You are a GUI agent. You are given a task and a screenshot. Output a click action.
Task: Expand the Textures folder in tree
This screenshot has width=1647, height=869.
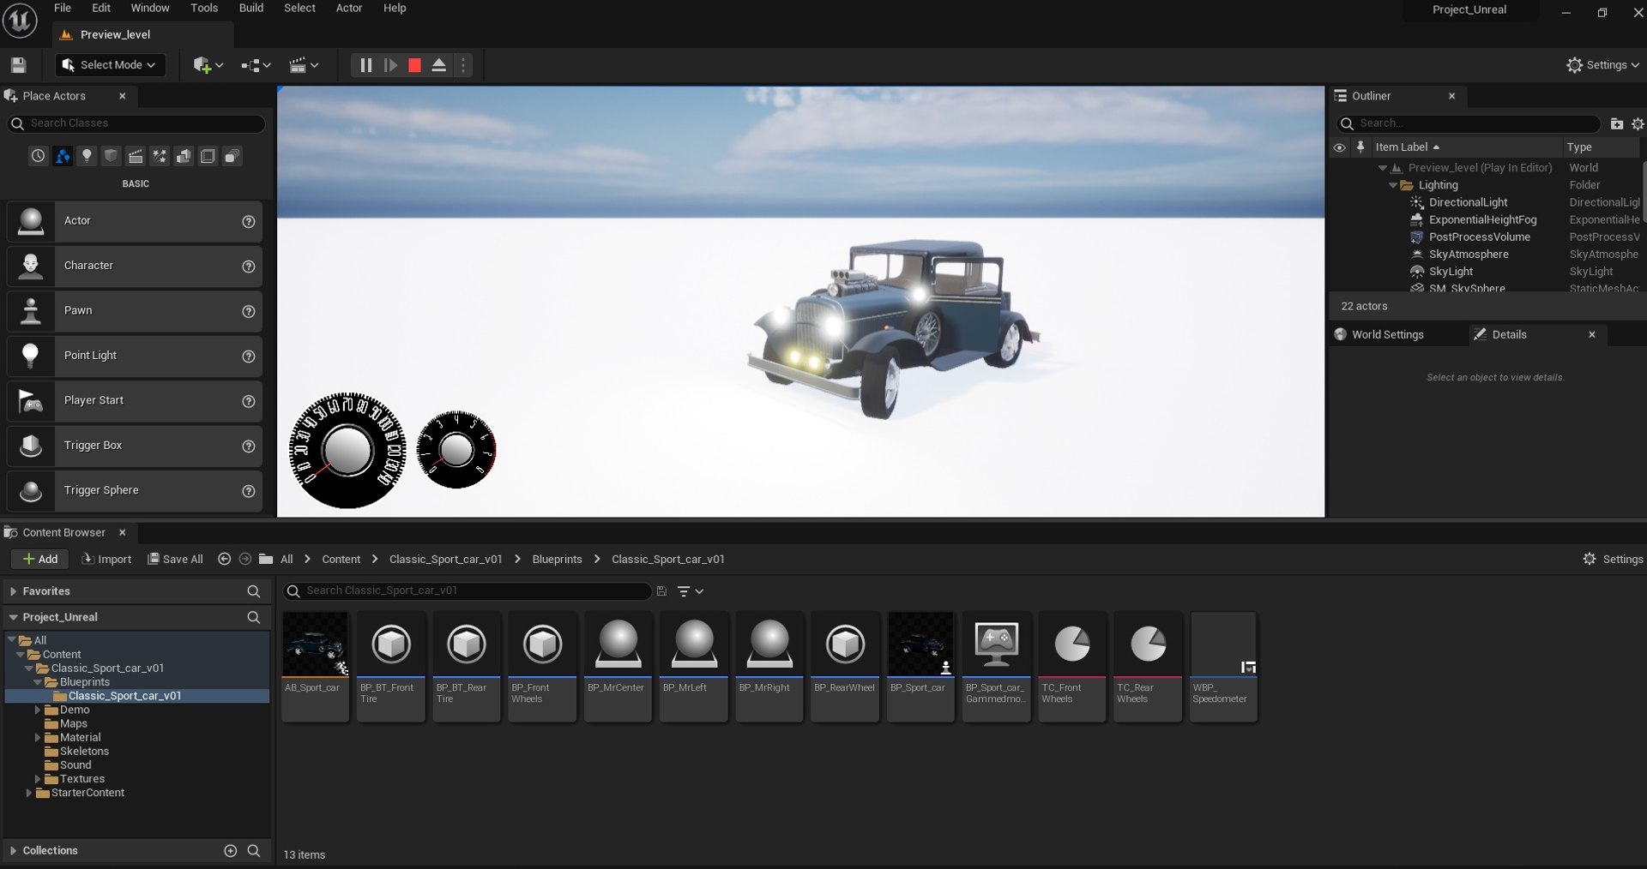[38, 779]
